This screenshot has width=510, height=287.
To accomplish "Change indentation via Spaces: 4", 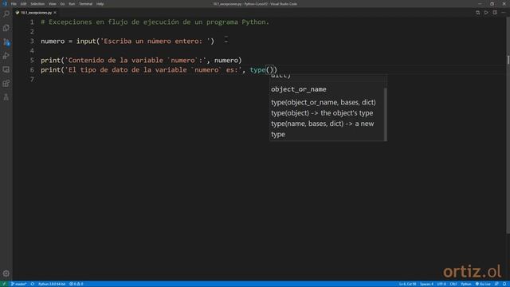I will click(426, 284).
